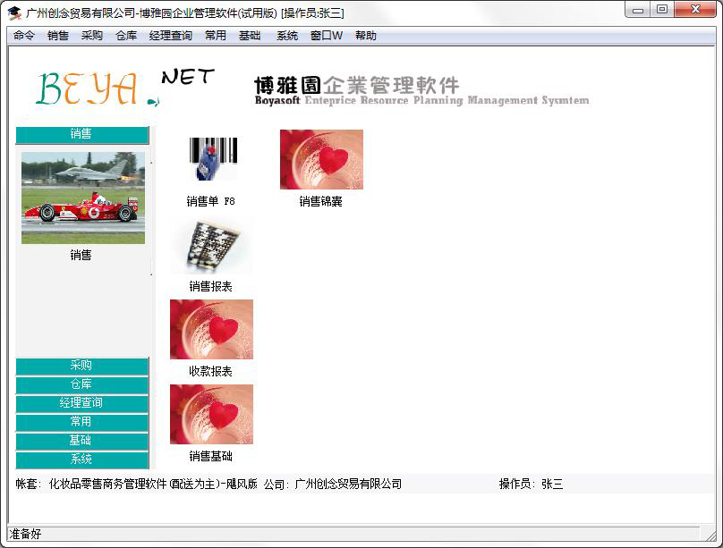723x548 pixels.
Task: Expand the 系统 sidebar section
Action: point(81,459)
